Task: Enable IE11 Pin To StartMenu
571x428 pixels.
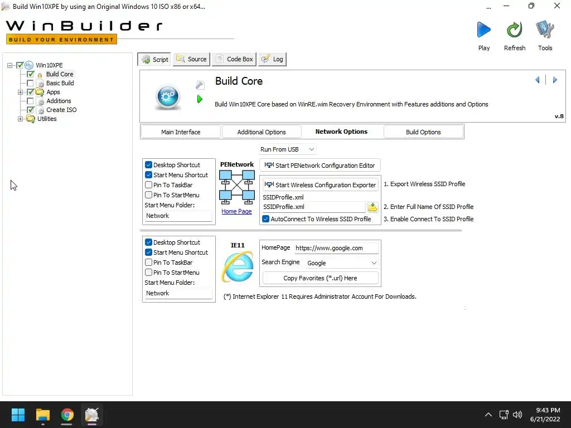Action: (x=148, y=273)
